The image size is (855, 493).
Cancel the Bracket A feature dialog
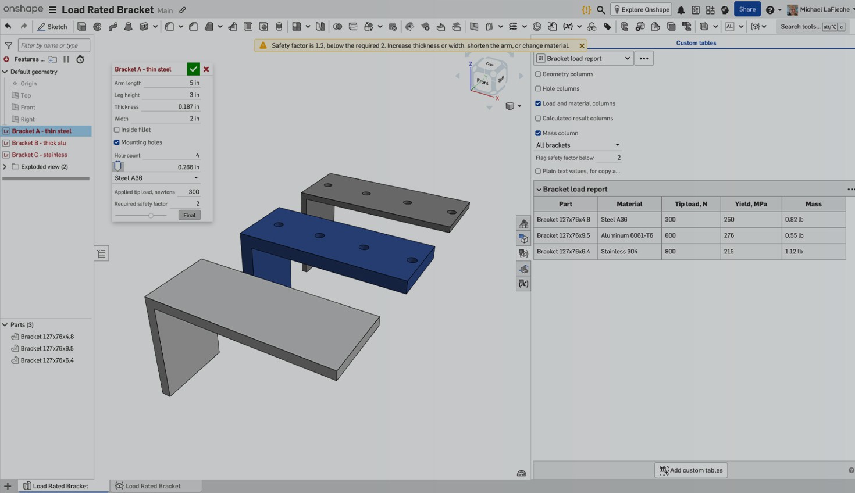(206, 69)
